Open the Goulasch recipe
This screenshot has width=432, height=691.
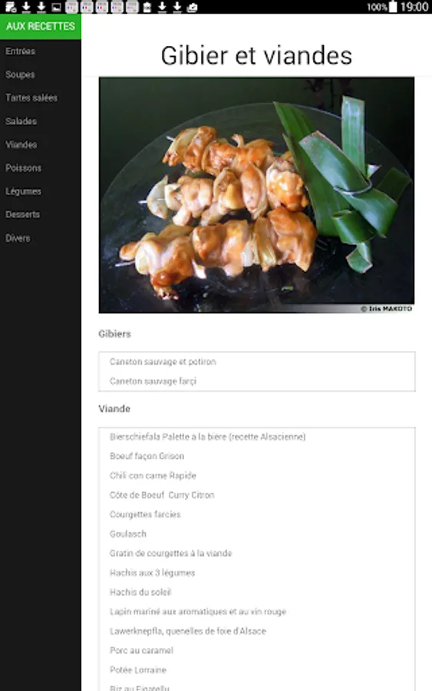[127, 534]
